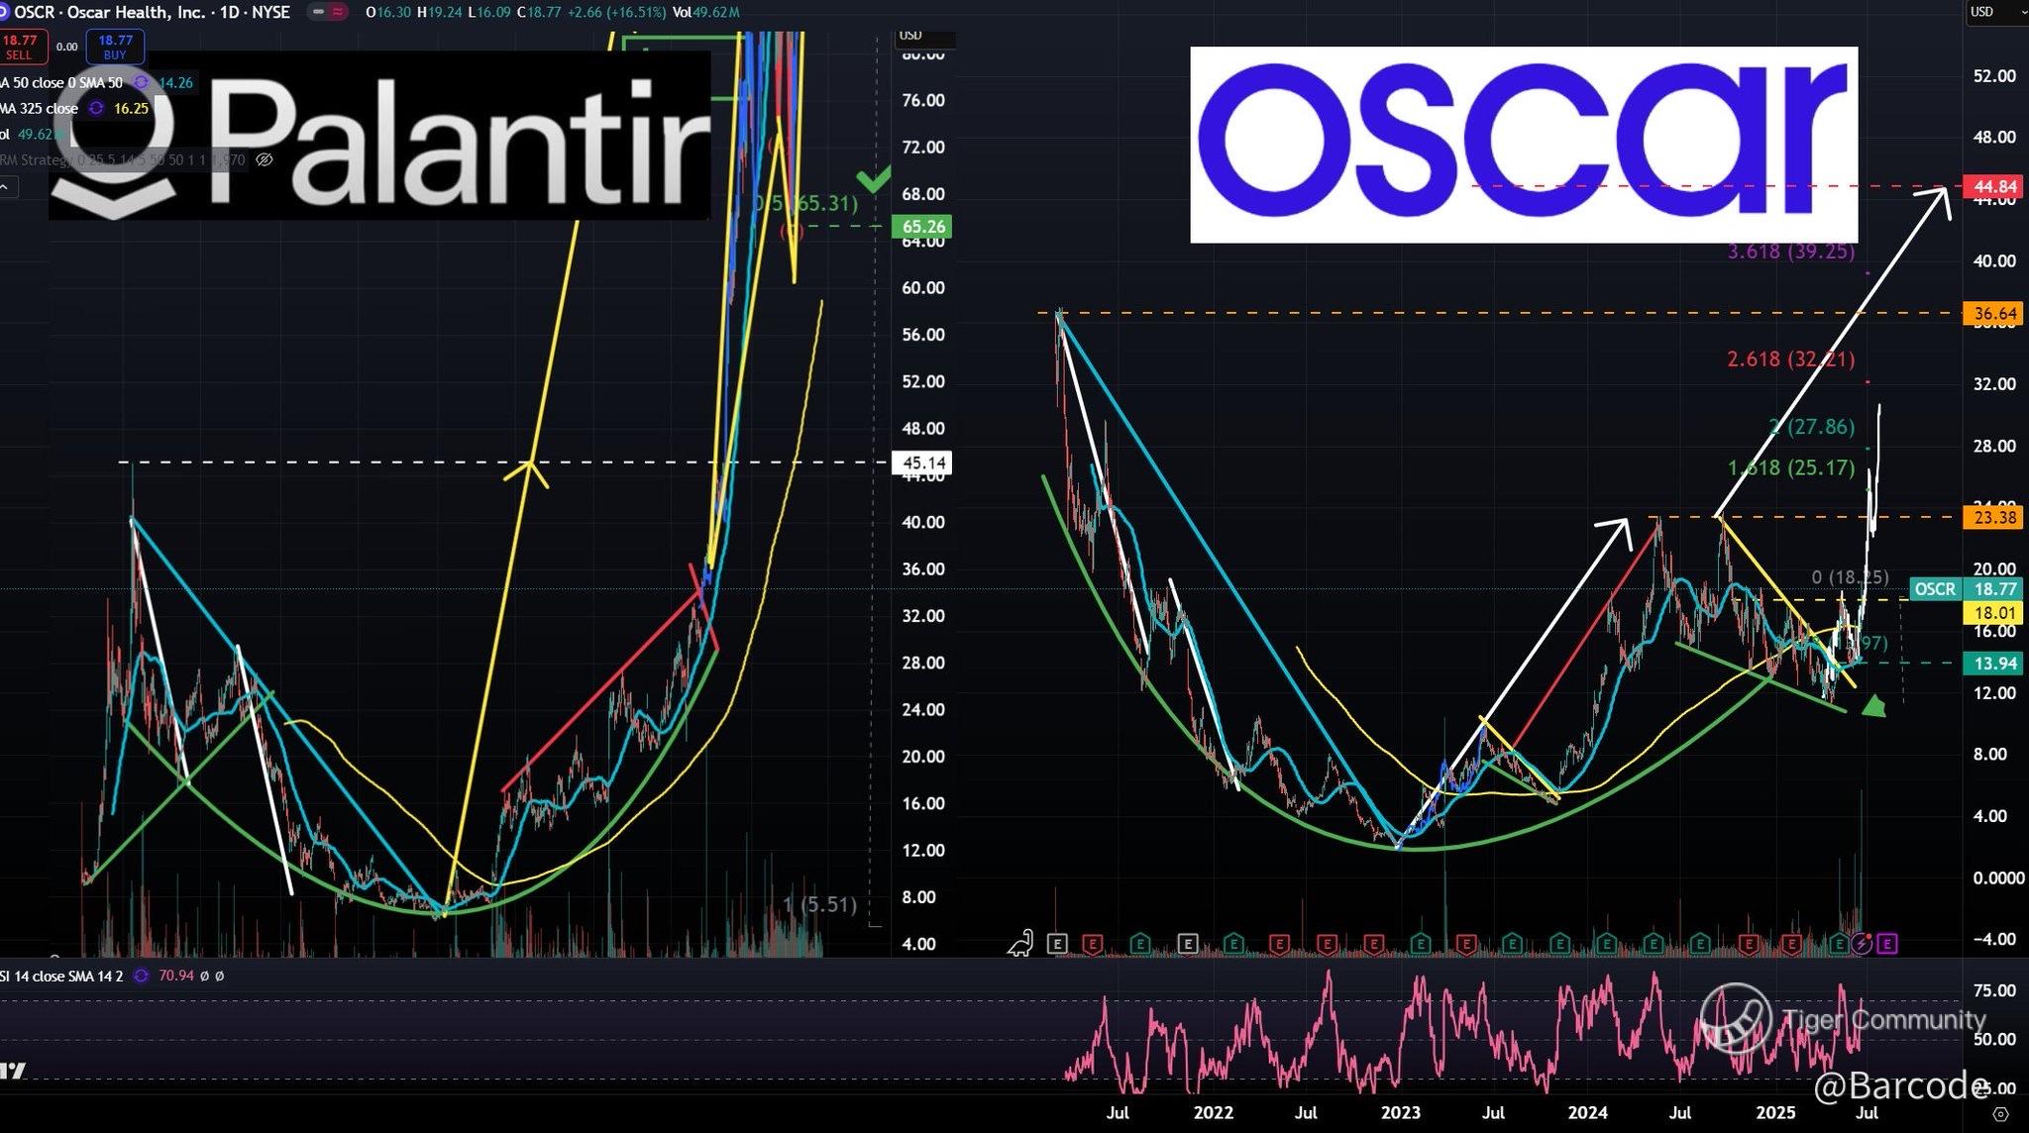The width and height of the screenshot is (2029, 1133).
Task: Click the yellow 18.01 price label
Action: 1994,614
